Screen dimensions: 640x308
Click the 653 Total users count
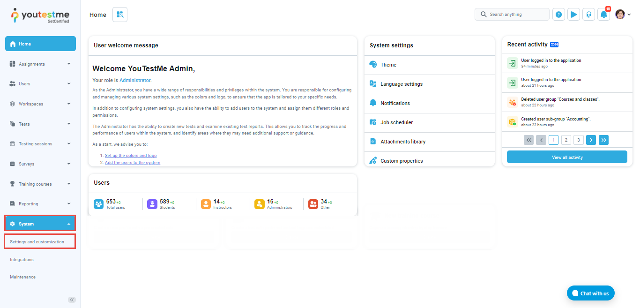tap(111, 202)
